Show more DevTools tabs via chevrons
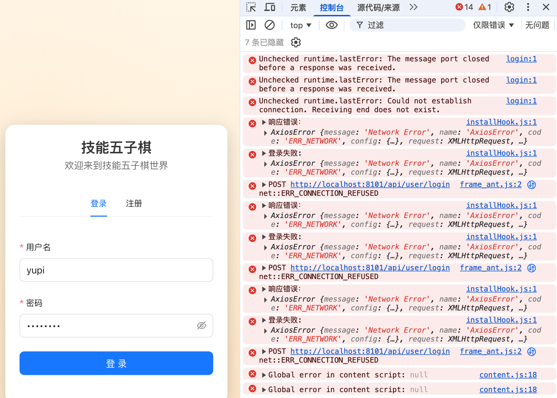Viewport: 557px width, 398px height. coord(413,7)
